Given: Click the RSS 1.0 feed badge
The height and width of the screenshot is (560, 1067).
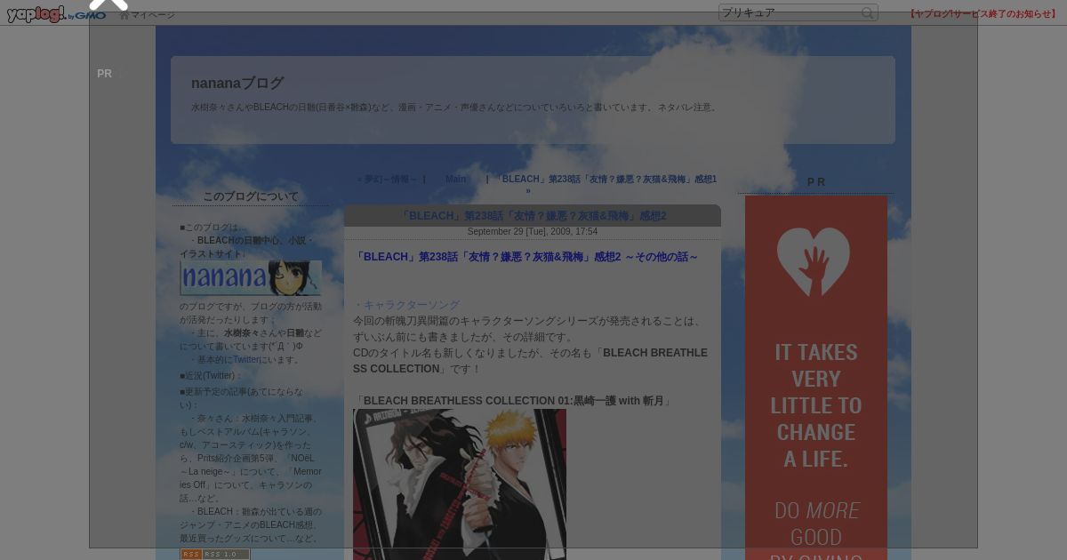Looking at the screenshot, I should point(215,555).
